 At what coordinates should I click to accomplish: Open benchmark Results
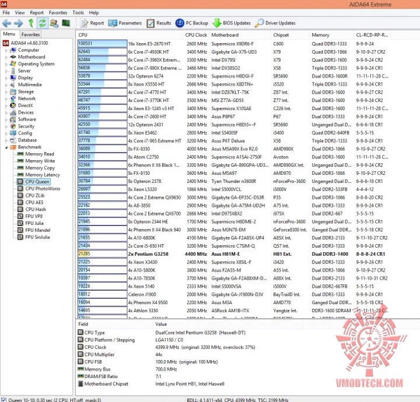pyautogui.click(x=159, y=23)
